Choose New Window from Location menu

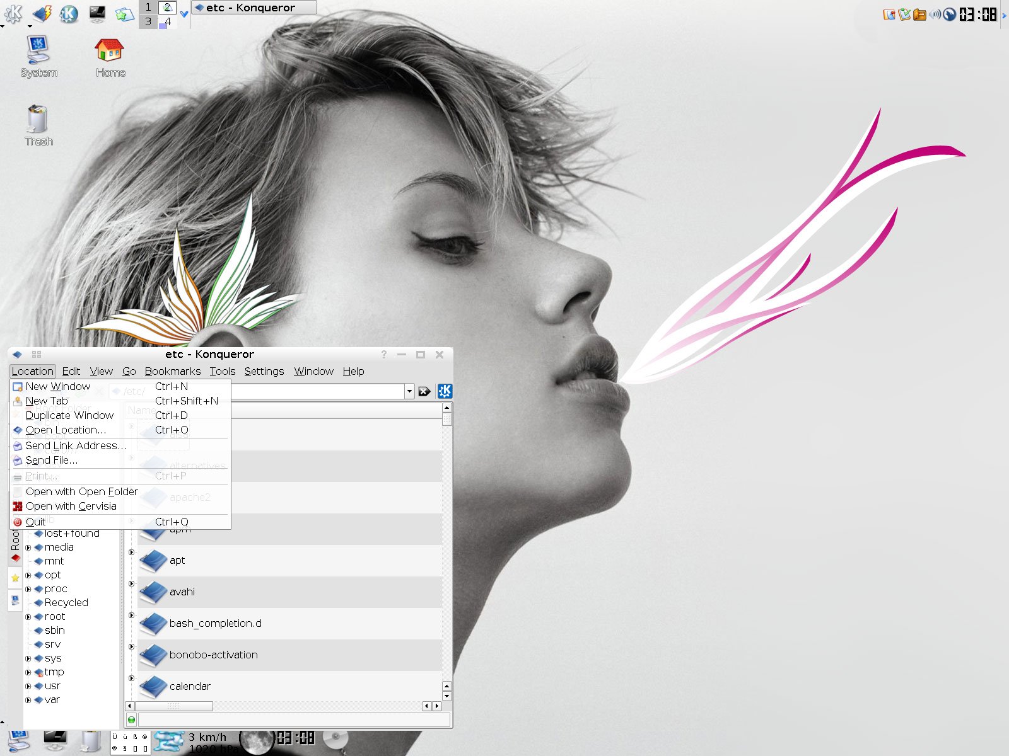pos(121,386)
